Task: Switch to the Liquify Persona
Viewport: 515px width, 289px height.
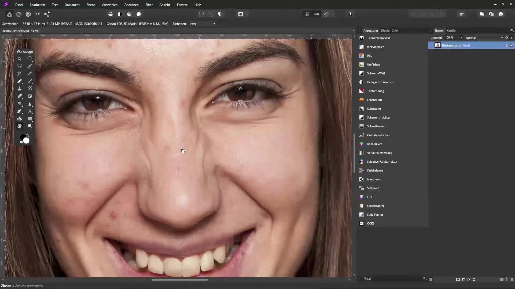Action: (x=19, y=14)
